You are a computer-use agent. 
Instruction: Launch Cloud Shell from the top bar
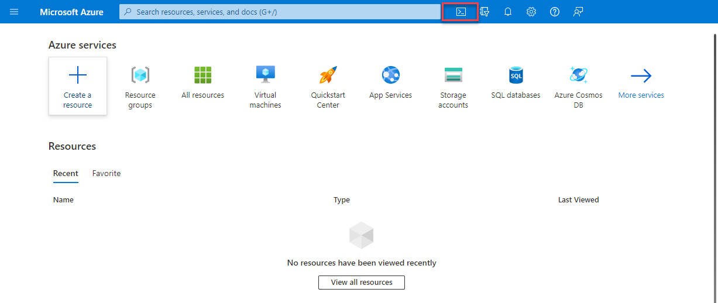(461, 12)
